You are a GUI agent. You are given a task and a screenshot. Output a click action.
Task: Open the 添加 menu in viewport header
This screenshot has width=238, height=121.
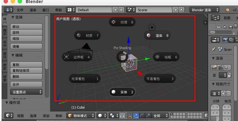tap(46, 116)
